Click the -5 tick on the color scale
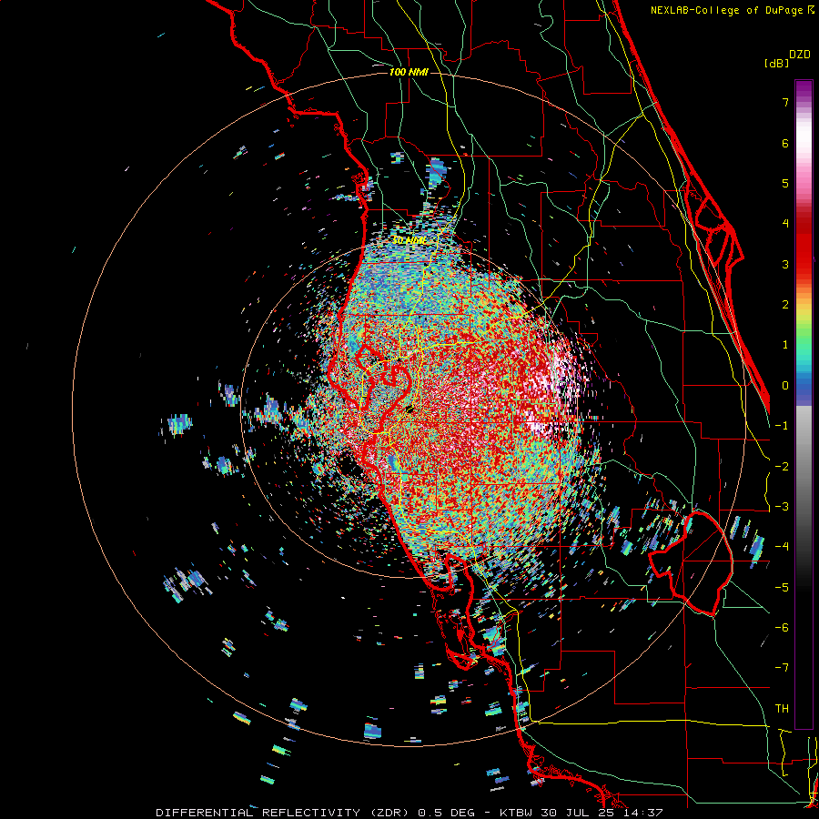The image size is (819, 819). click(782, 588)
